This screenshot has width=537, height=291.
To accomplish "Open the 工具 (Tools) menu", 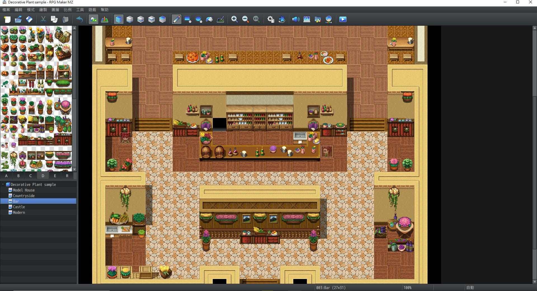I will [x=80, y=10].
